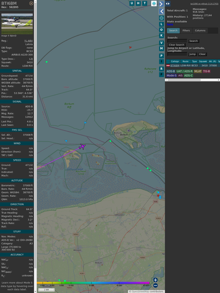Click the right-pointing chevron sidebar button
This screenshot has height=293, width=220.
[x=161, y=4]
